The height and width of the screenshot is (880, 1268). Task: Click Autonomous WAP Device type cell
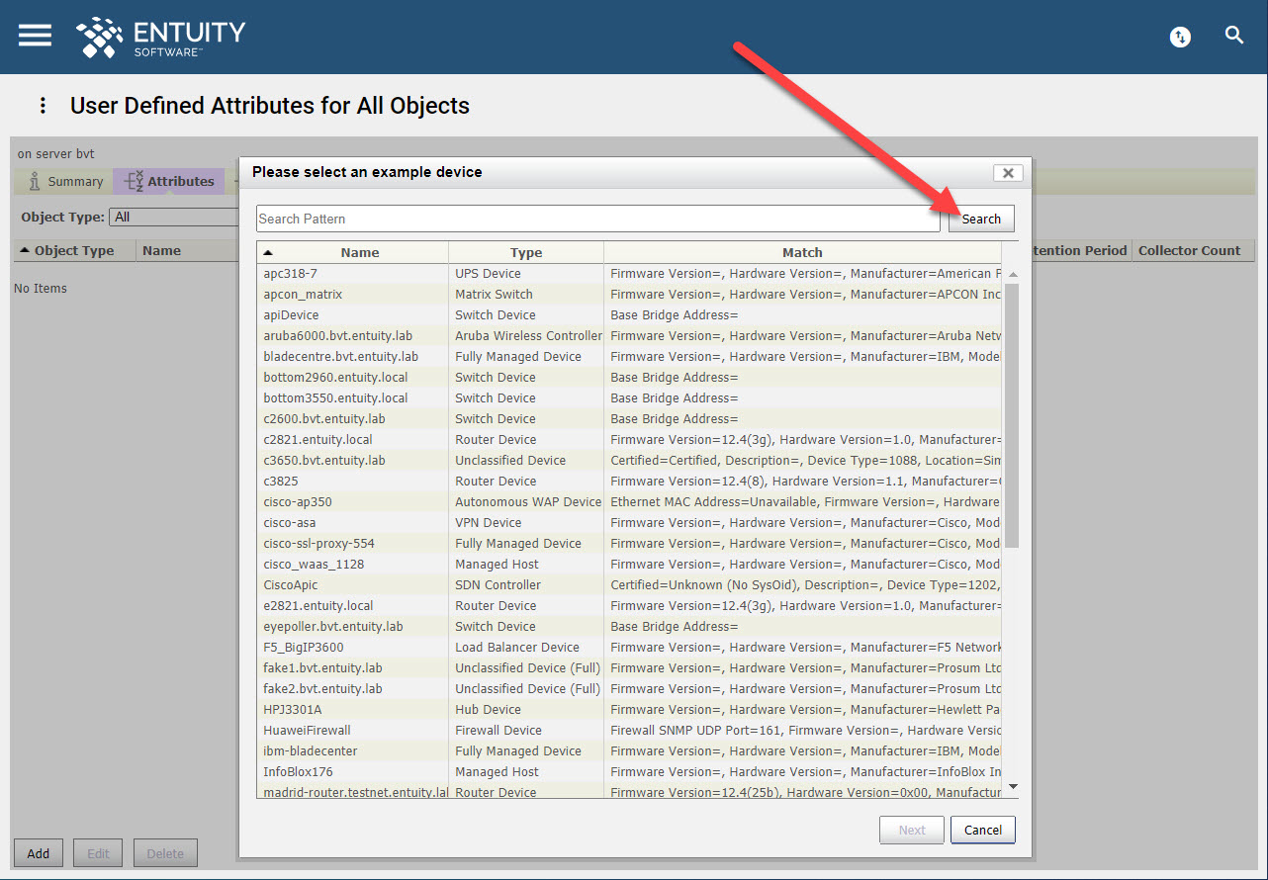coord(526,502)
